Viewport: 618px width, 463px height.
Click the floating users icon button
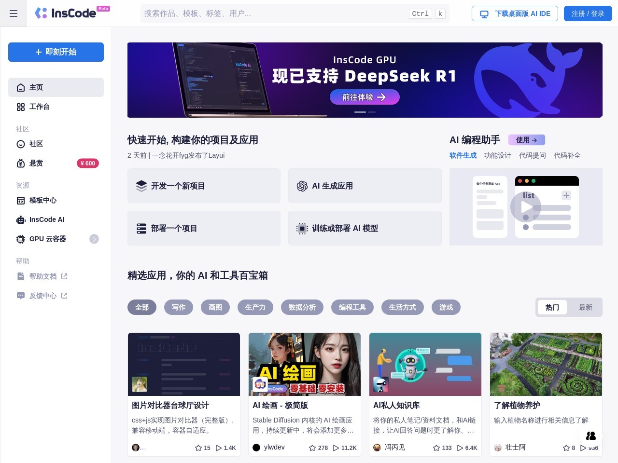point(591,436)
